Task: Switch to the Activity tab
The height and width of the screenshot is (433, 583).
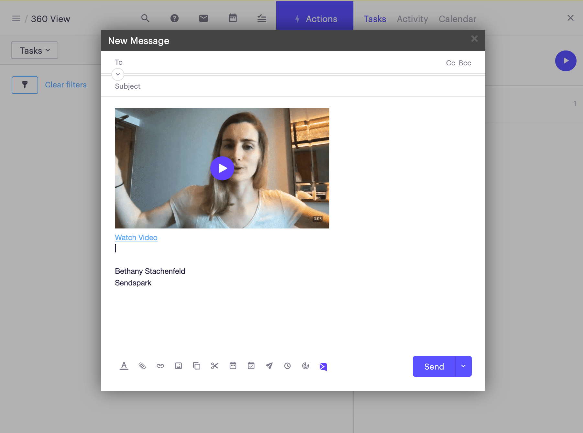Action: pyautogui.click(x=412, y=19)
